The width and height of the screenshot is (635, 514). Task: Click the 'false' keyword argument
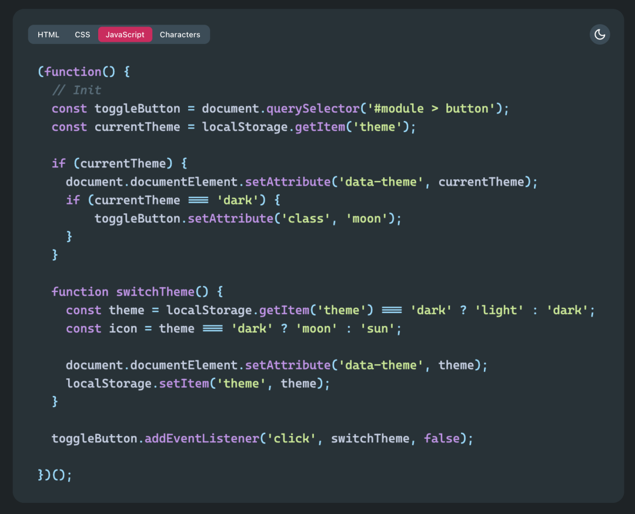point(442,438)
